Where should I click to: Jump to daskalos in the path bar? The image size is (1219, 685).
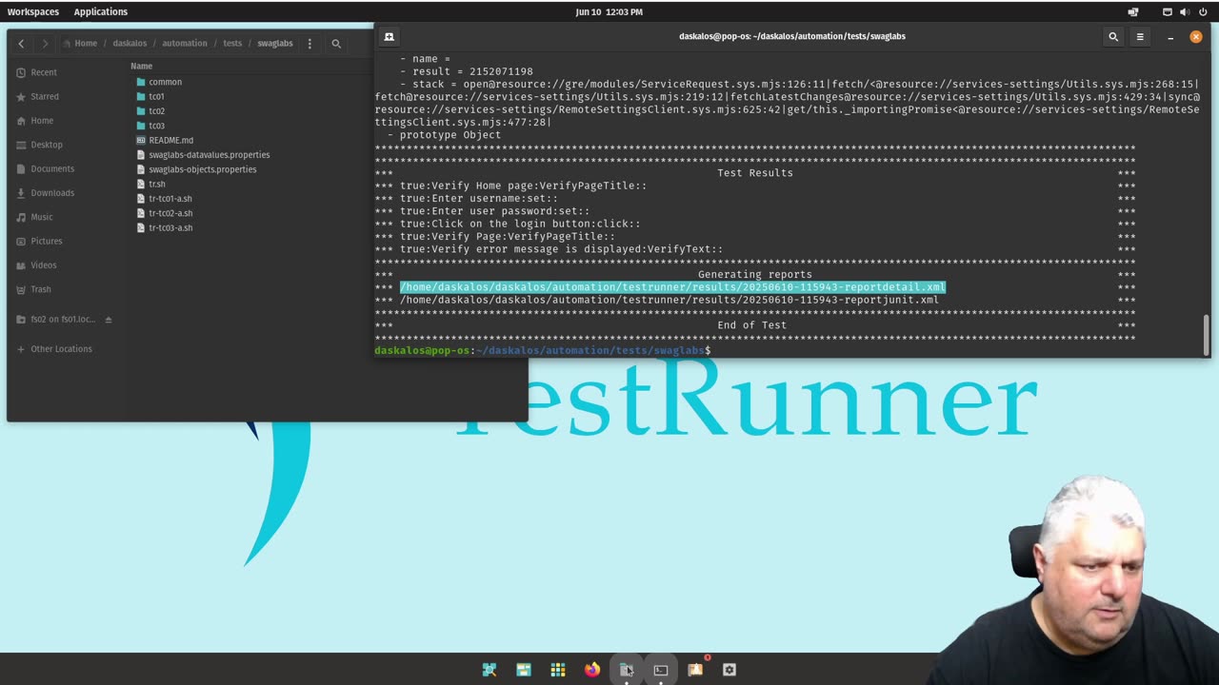[x=130, y=43]
